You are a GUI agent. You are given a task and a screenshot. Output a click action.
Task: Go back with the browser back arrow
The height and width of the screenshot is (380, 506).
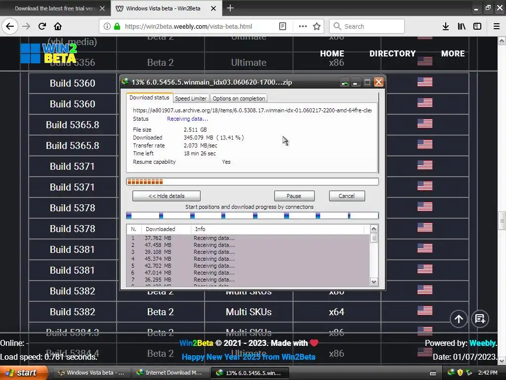coord(10,26)
